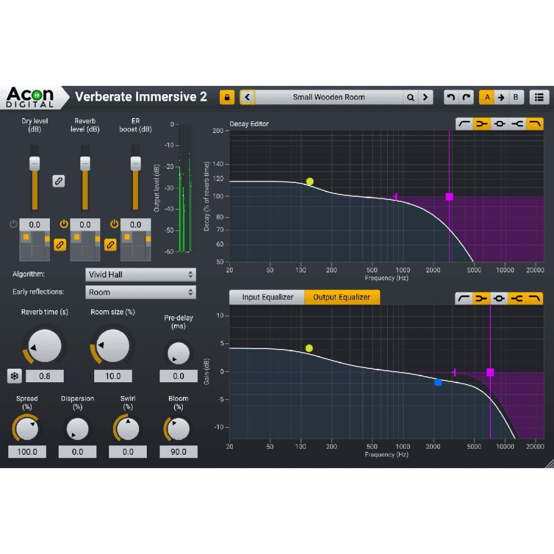Screen dimensions: 554x554
Task: Click the Dry level fader handle
Action: [x=34, y=163]
